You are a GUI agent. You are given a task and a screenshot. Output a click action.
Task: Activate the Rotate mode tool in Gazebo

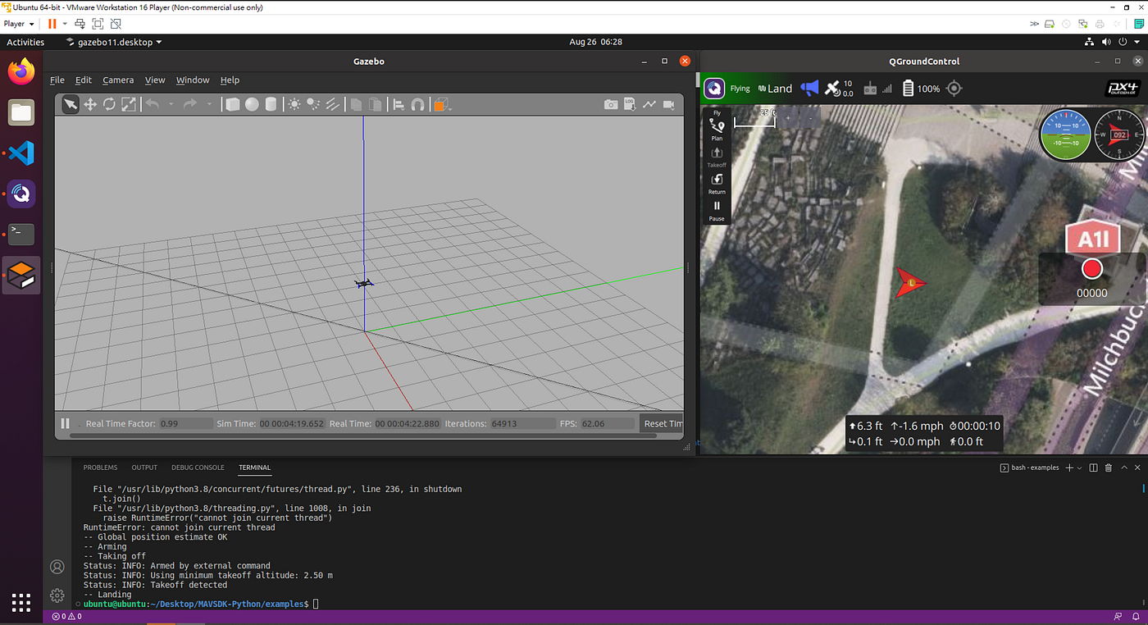[109, 104]
